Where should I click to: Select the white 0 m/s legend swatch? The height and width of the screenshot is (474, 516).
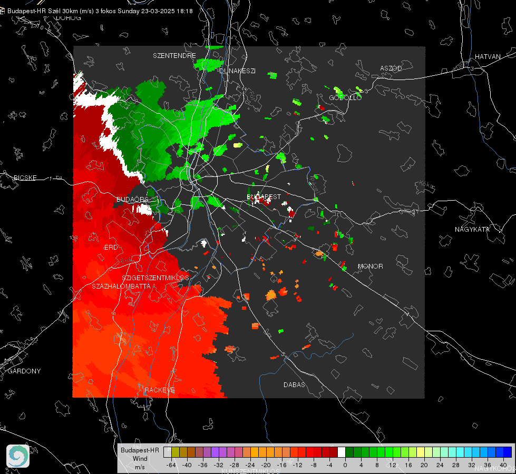tap(341, 452)
